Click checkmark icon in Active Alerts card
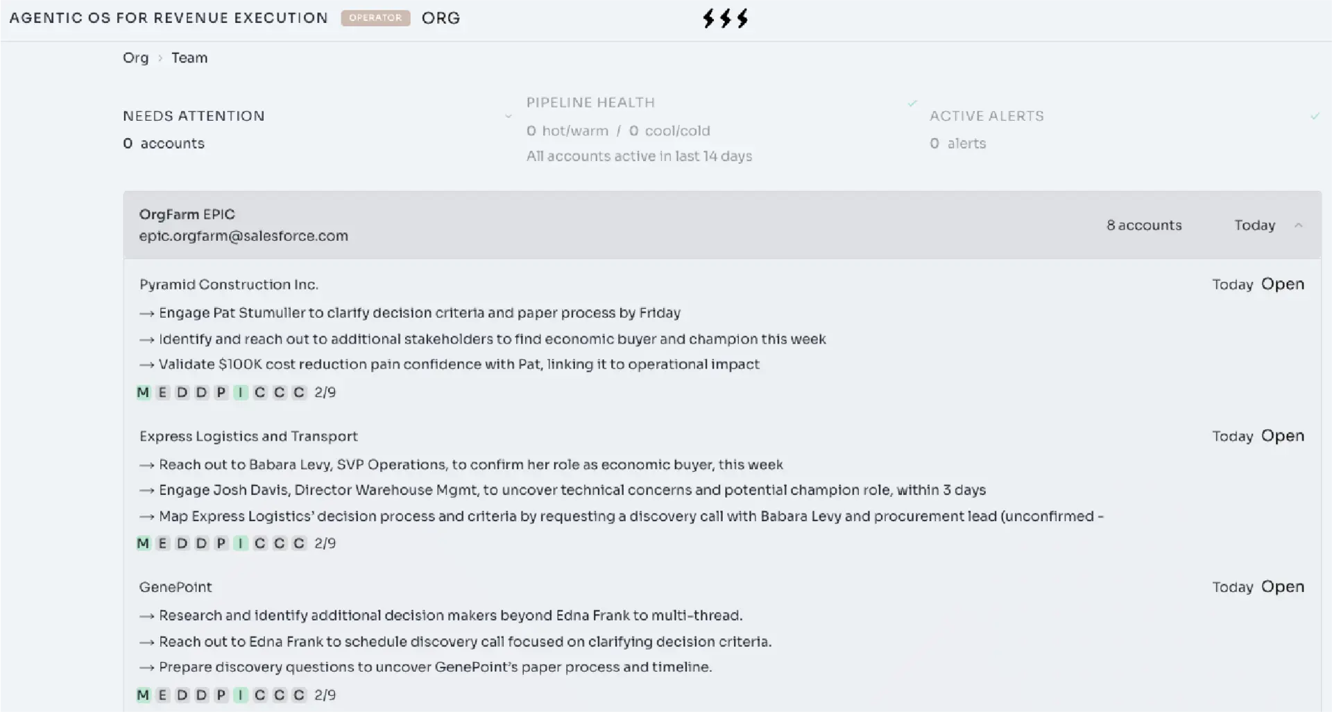 (x=1315, y=116)
